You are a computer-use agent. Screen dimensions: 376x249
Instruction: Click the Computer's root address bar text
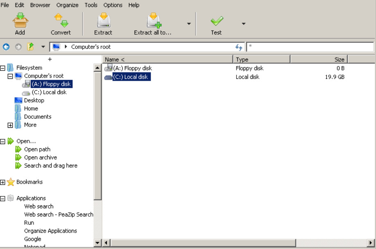(91, 47)
